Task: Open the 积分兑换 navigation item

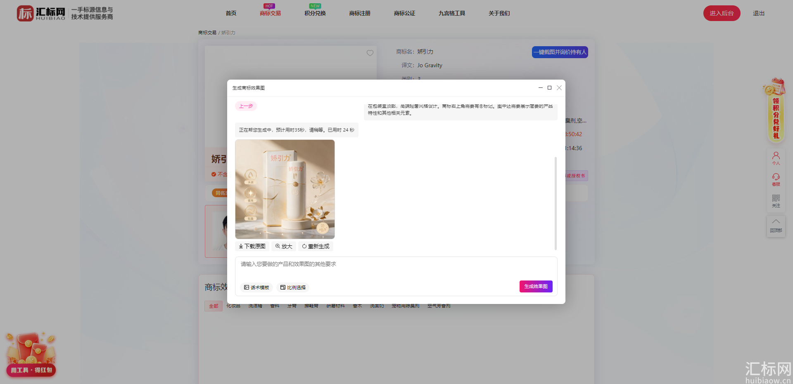Action: (315, 13)
